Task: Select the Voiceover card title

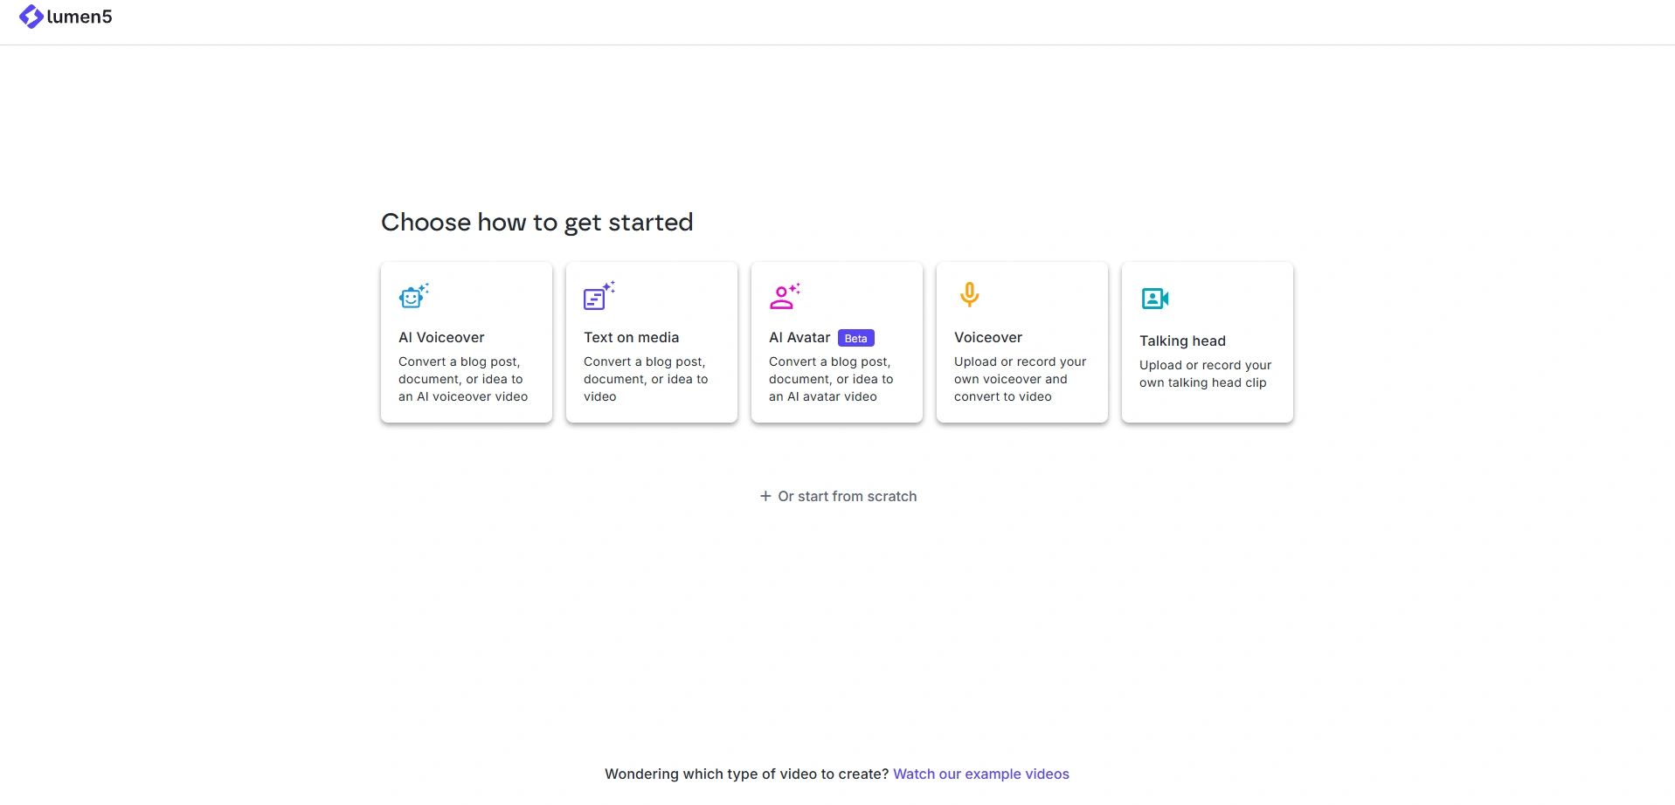Action: tap(988, 338)
